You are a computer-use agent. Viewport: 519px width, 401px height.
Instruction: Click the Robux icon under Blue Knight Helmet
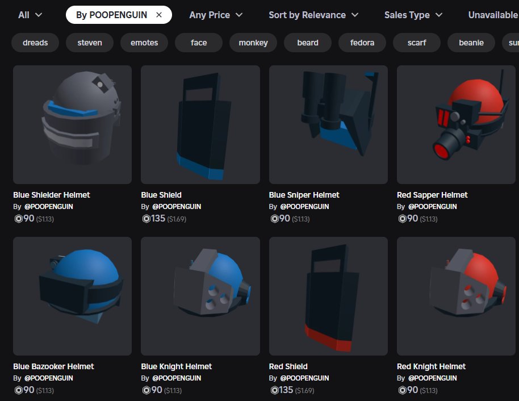point(147,390)
